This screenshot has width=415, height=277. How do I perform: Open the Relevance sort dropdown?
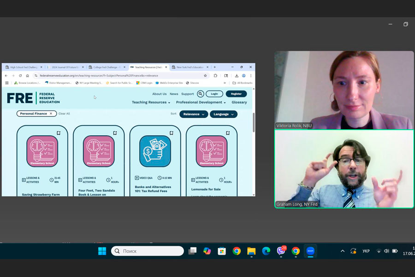194,114
